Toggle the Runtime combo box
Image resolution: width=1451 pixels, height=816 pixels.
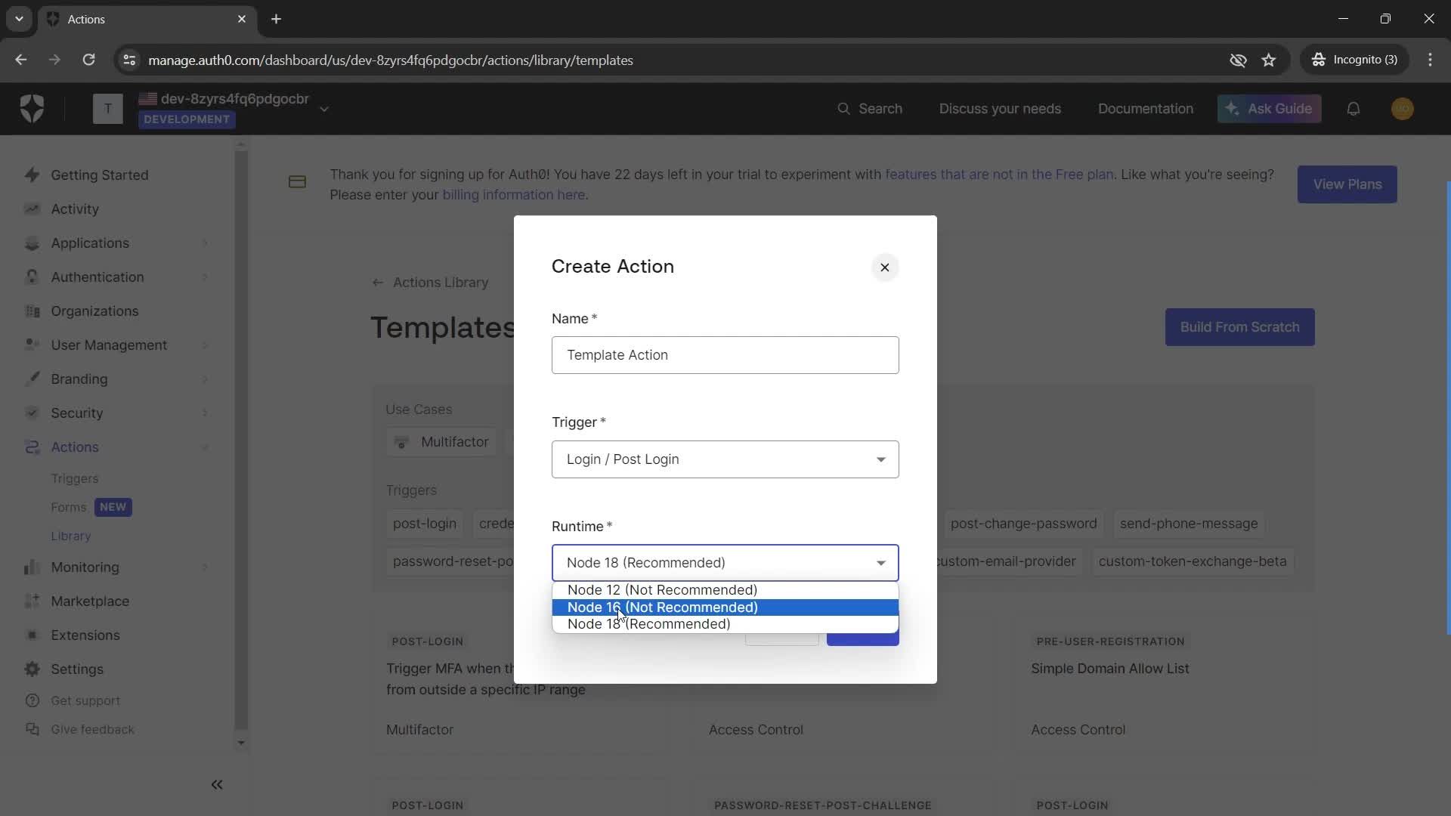[x=725, y=563]
